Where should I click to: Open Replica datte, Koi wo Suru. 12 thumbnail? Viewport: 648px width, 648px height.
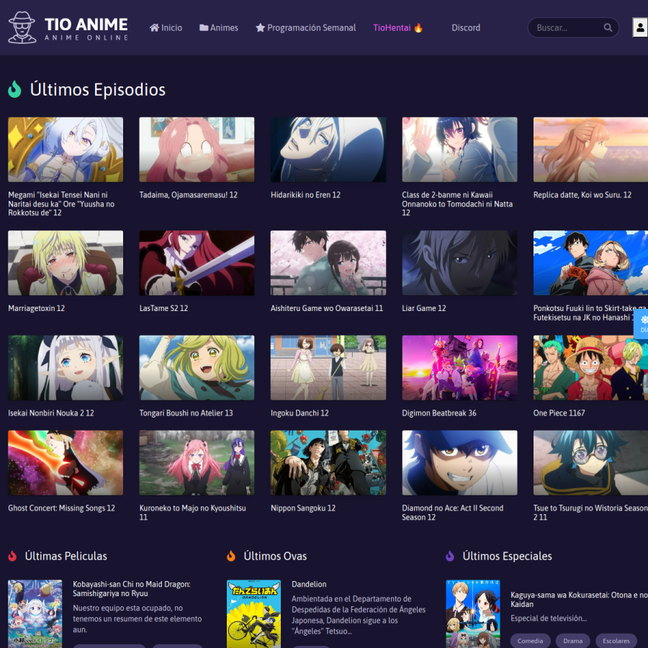click(590, 150)
